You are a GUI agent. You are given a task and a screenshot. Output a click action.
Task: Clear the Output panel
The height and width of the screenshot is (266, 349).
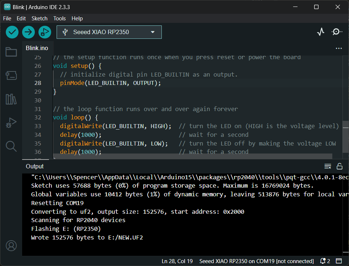click(x=328, y=166)
